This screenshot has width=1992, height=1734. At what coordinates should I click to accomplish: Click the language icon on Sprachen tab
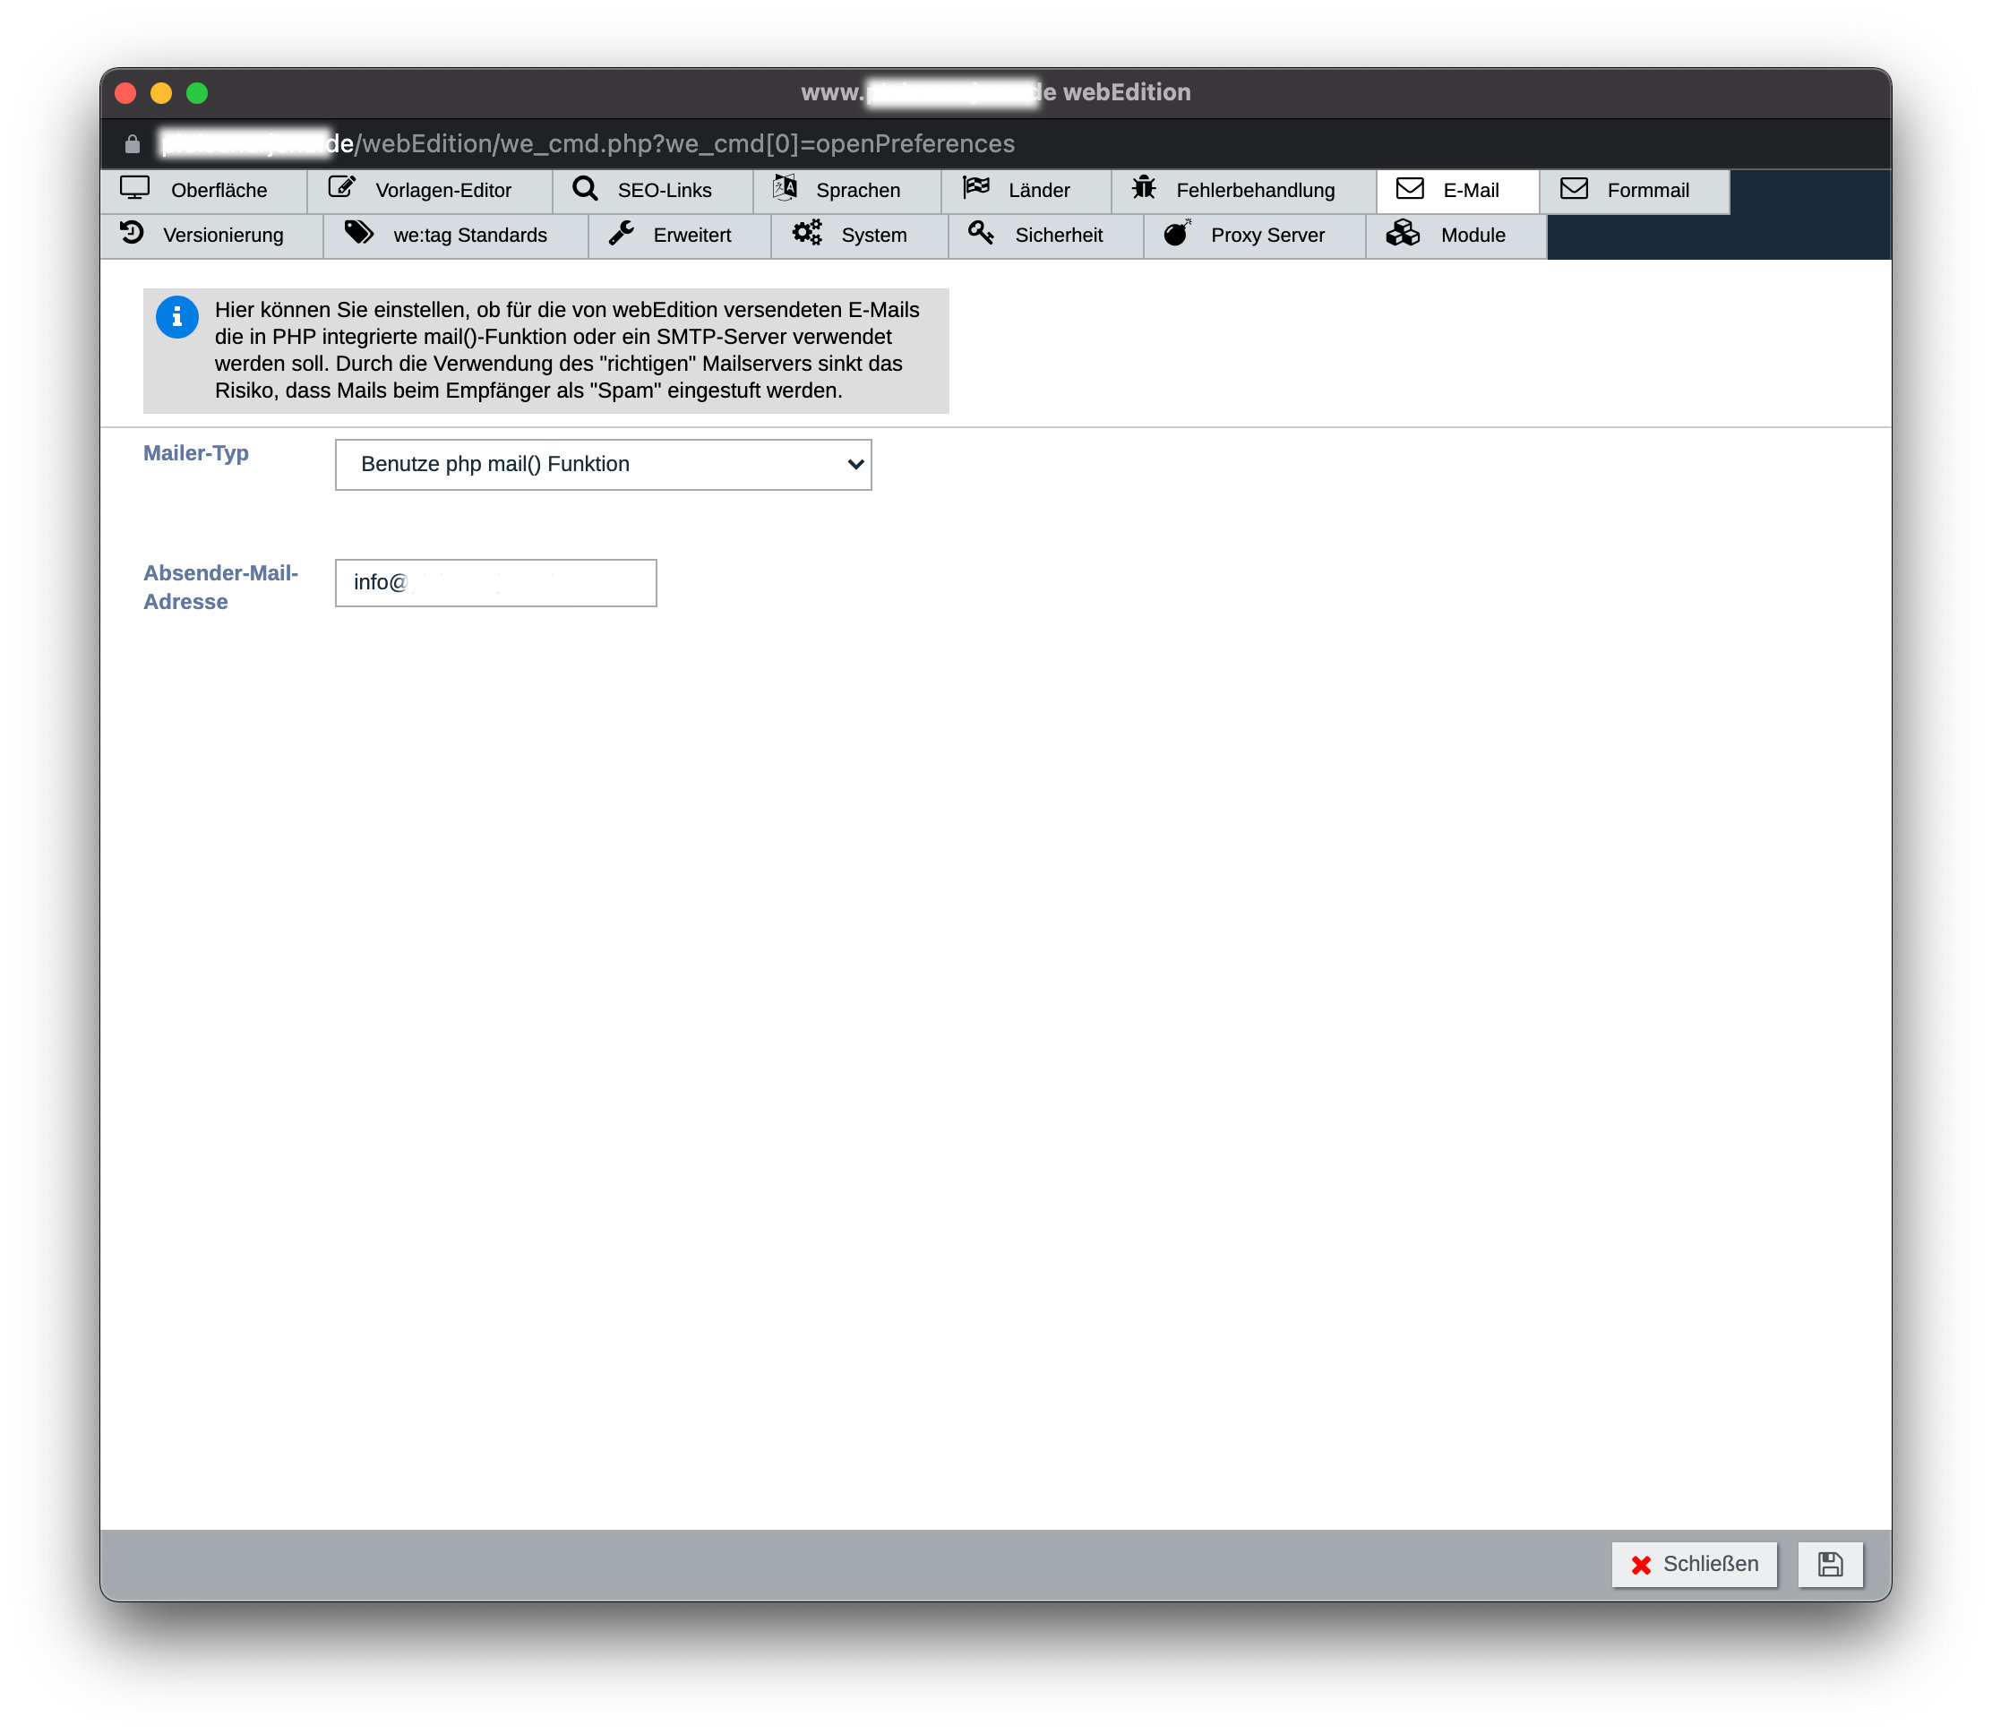click(x=785, y=187)
